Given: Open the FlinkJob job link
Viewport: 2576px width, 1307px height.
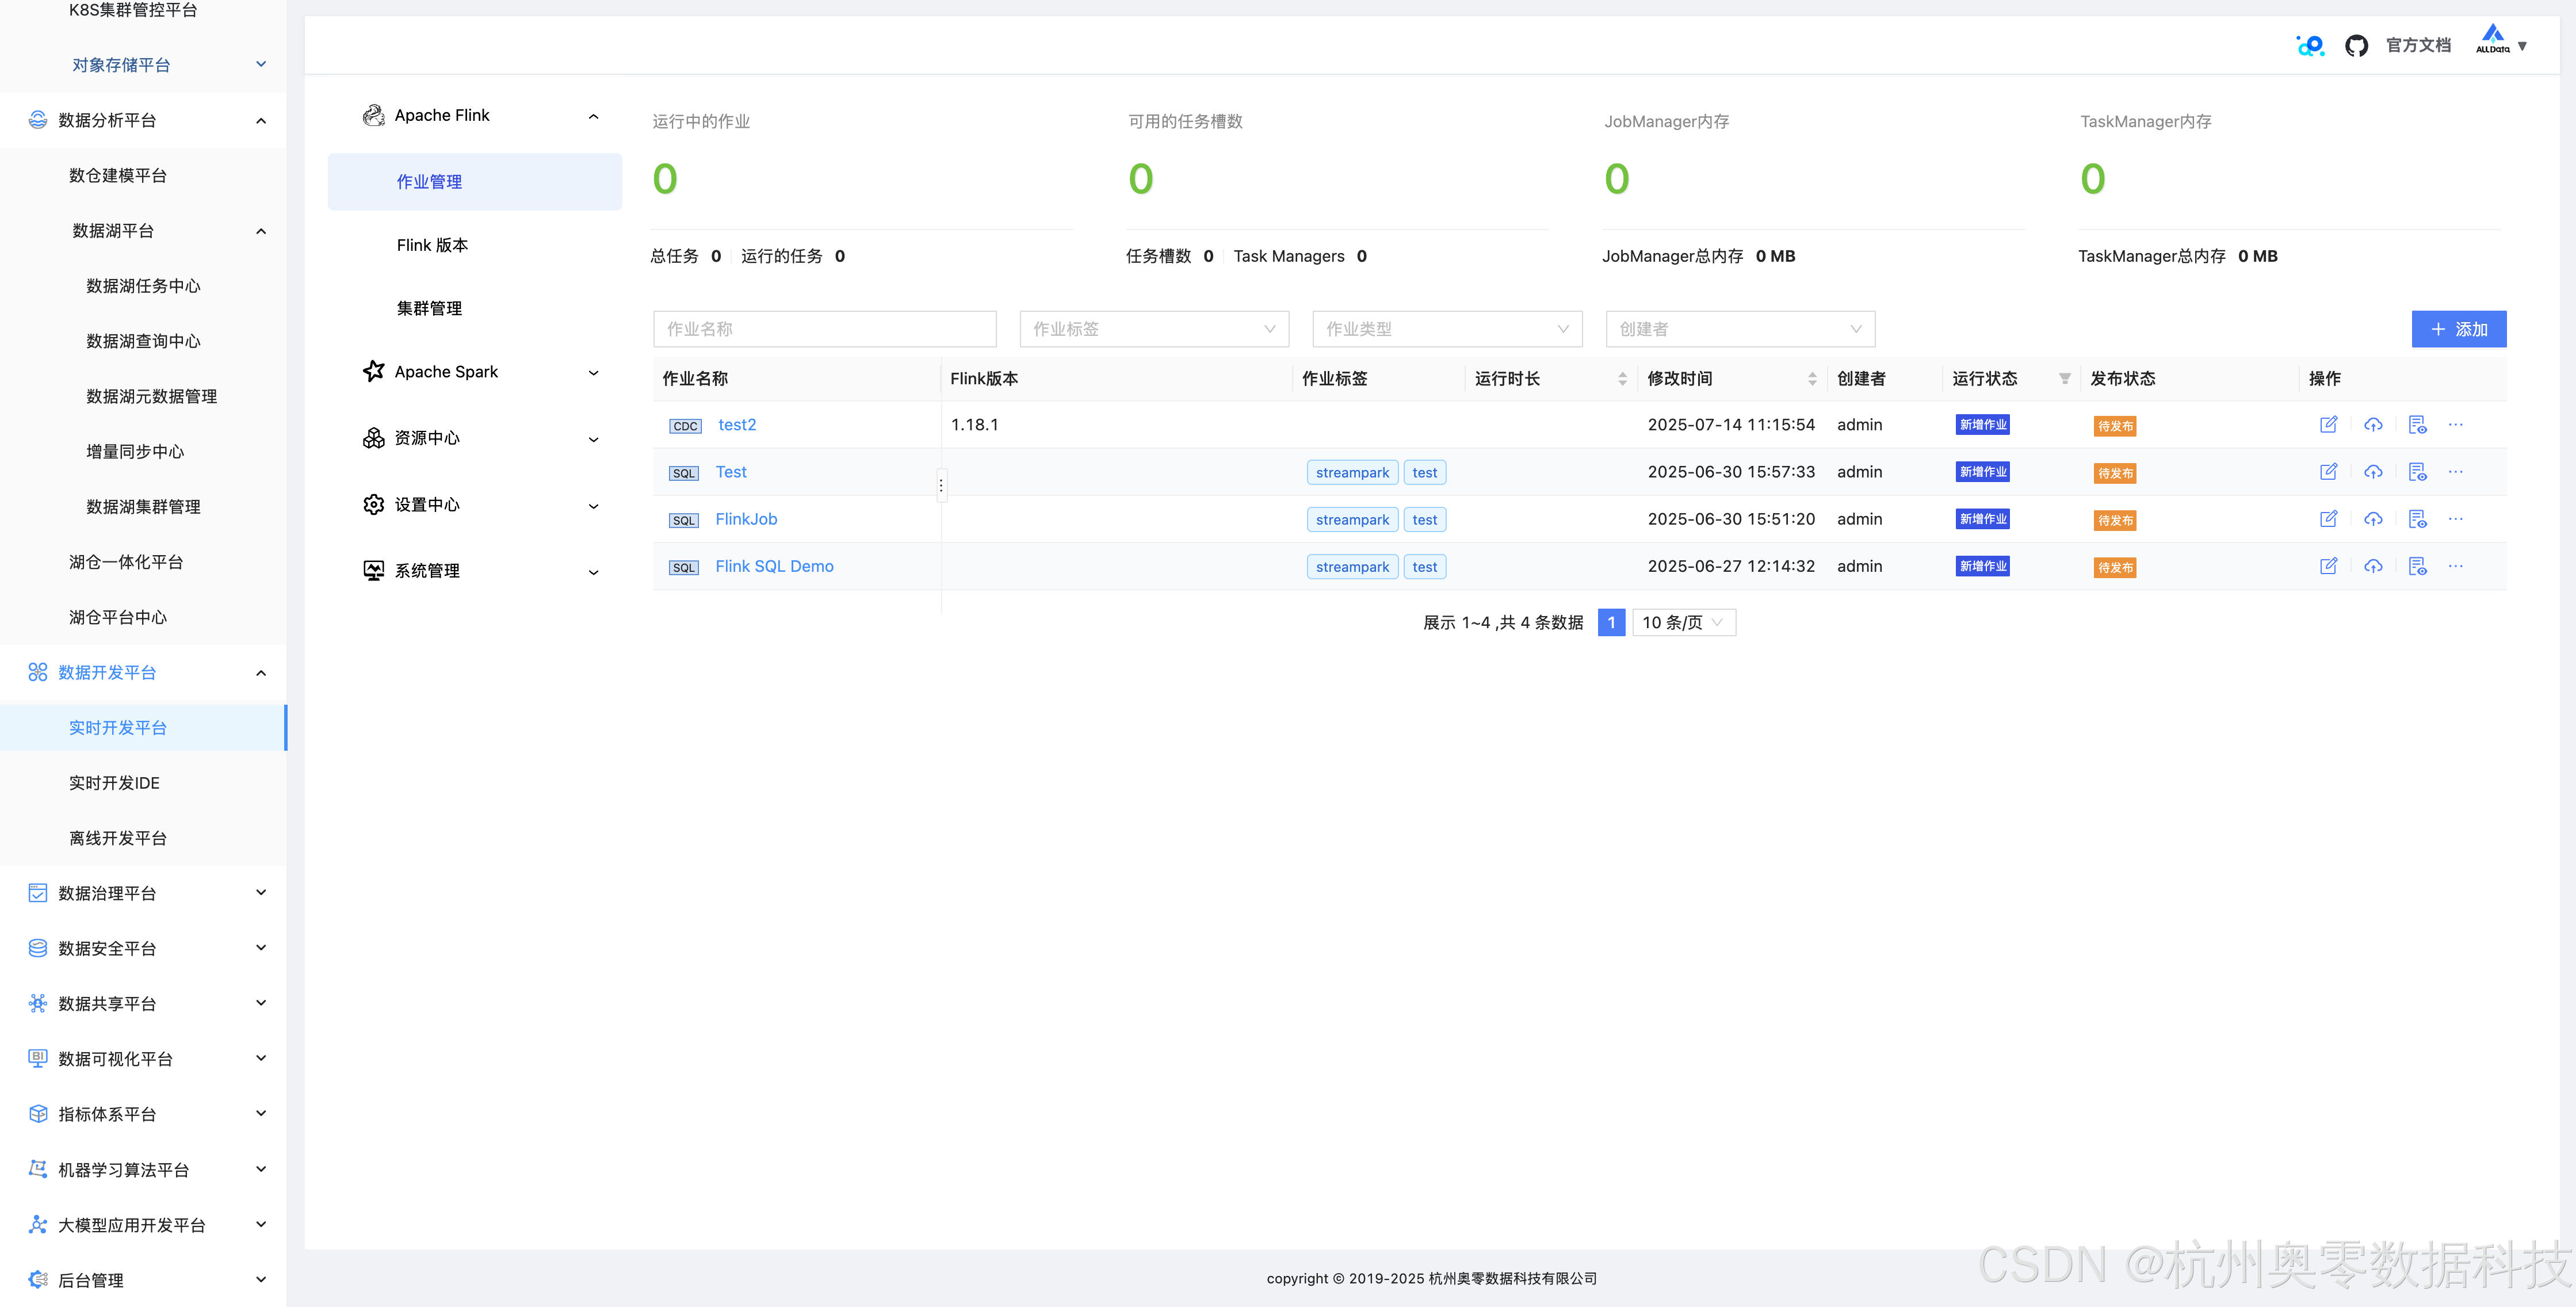Looking at the screenshot, I should tap(746, 519).
